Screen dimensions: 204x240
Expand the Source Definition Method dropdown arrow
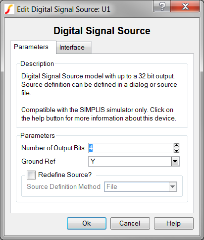173,187
